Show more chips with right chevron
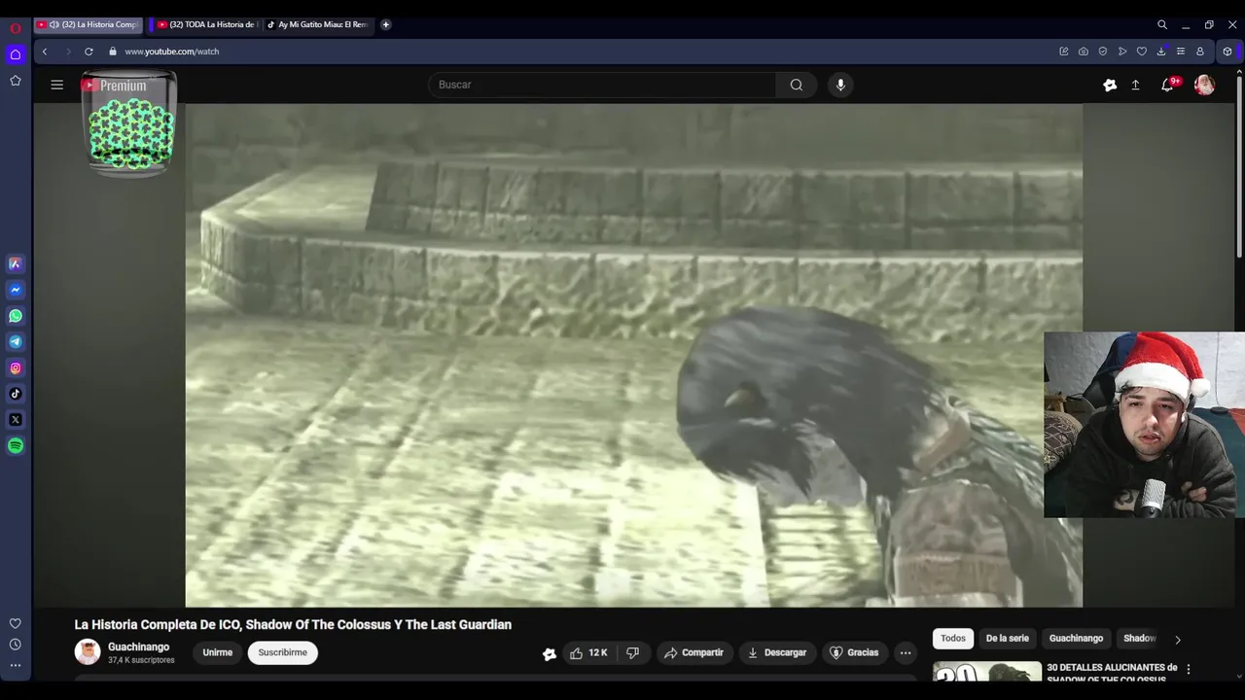Screen dimensions: 1245x700 point(1178,640)
